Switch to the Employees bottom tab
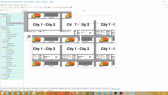Image resolution: width=168 pixels, height=95 pixels. click(44, 88)
